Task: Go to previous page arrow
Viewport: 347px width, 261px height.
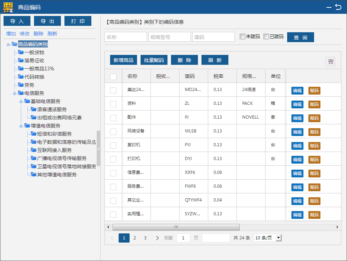Action: coord(112,238)
